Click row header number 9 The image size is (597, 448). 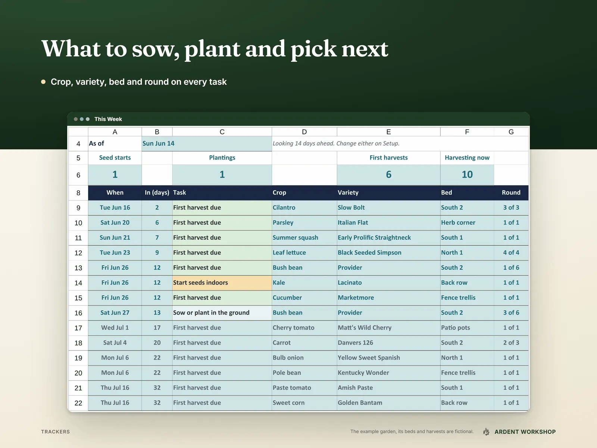pyautogui.click(x=78, y=208)
